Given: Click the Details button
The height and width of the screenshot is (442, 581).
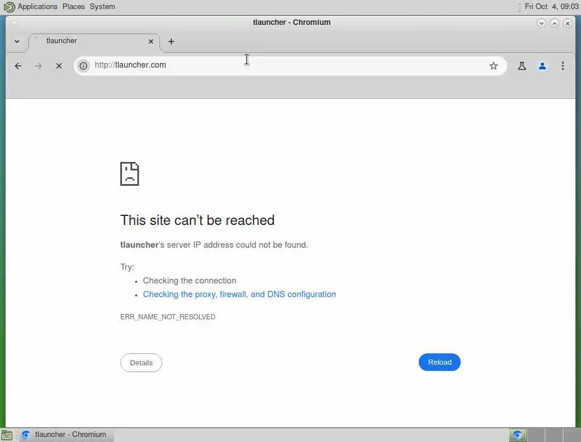Looking at the screenshot, I should pos(141,363).
